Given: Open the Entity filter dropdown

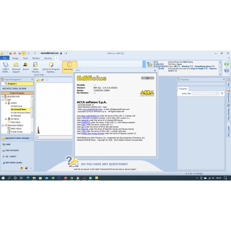Looking at the screenshot, I should pyautogui.click(x=217, y=93).
